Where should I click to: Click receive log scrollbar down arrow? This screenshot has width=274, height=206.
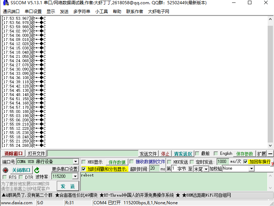pyautogui.click(x=270, y=145)
